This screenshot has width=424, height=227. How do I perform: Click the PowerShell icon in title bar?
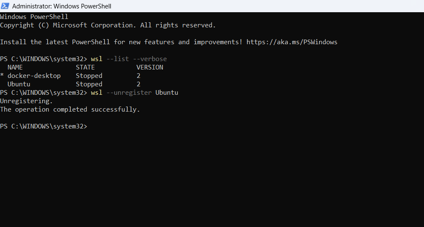pos(5,6)
